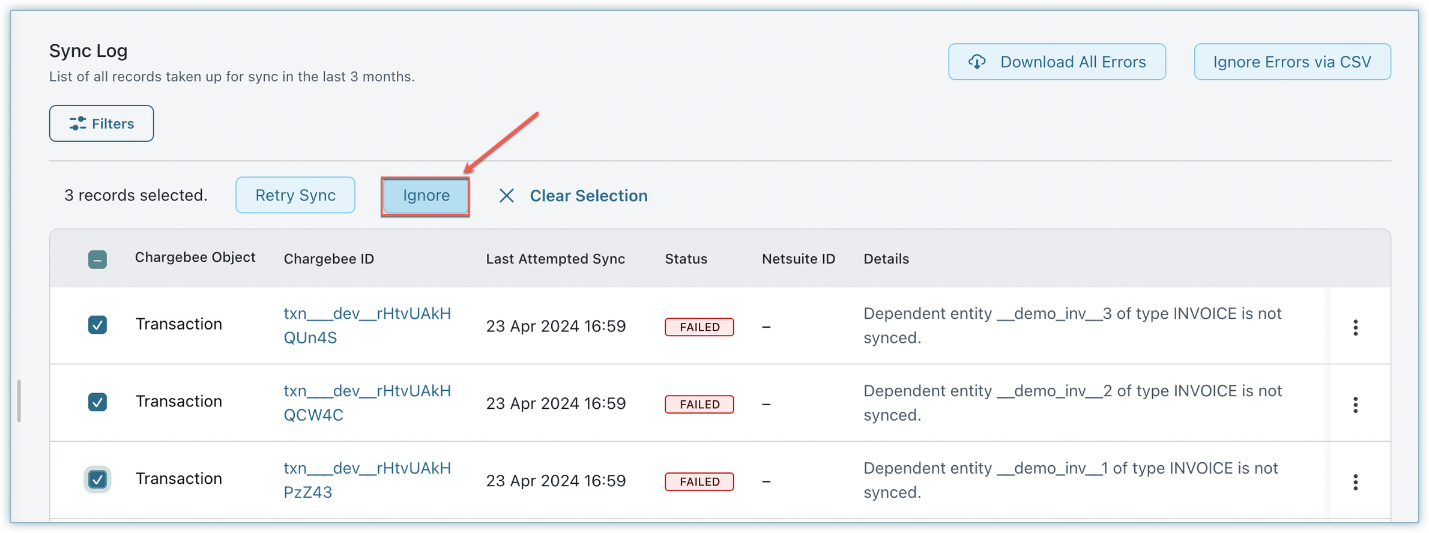Uncheck the second Transaction row checkbox
Image resolution: width=1429 pixels, height=533 pixels.
(97, 402)
